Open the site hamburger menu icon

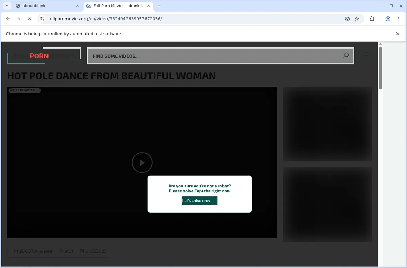pyautogui.click(x=366, y=55)
